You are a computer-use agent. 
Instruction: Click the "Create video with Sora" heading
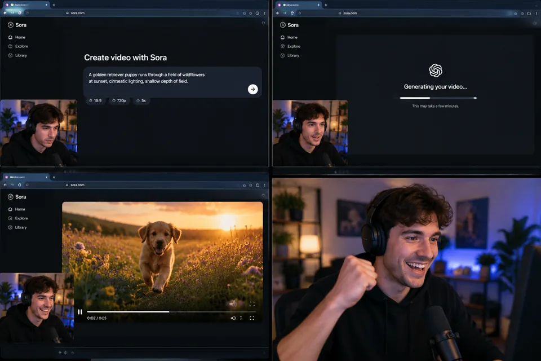pos(126,58)
